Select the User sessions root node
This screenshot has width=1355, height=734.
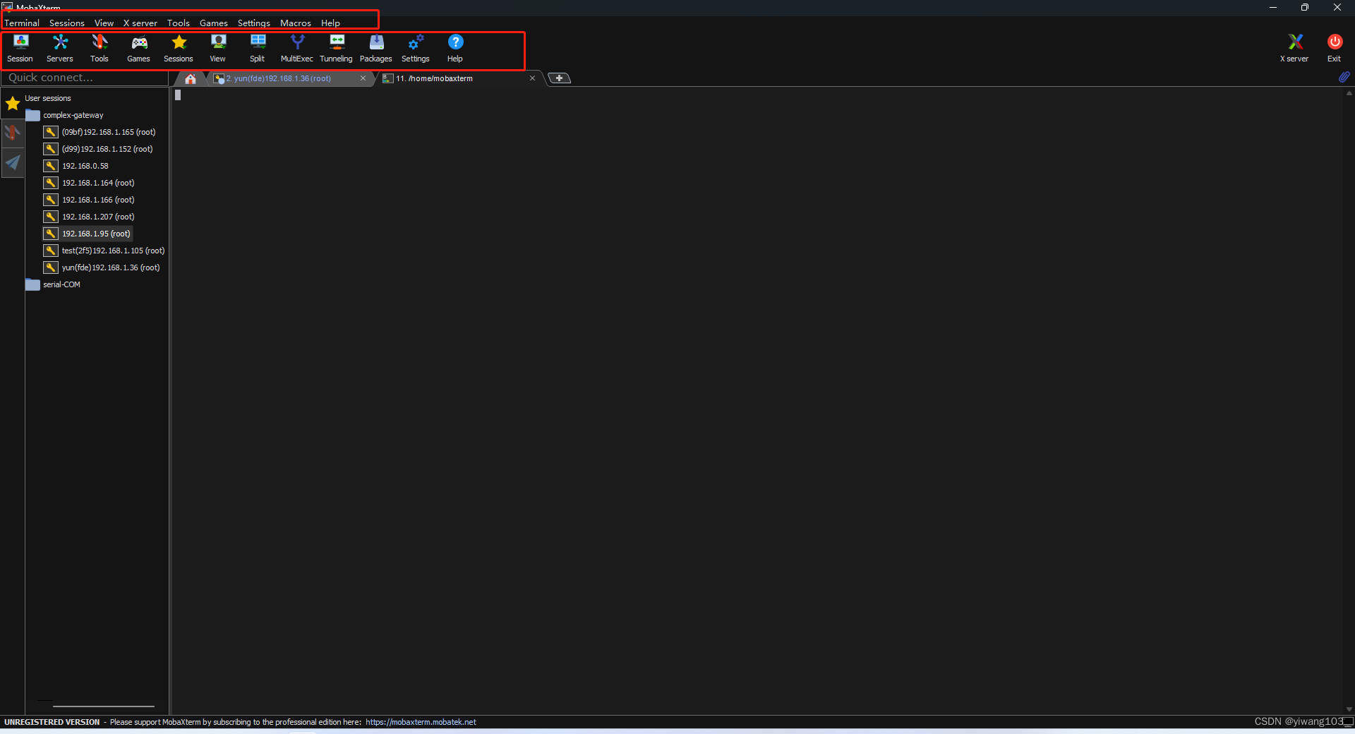click(x=48, y=98)
